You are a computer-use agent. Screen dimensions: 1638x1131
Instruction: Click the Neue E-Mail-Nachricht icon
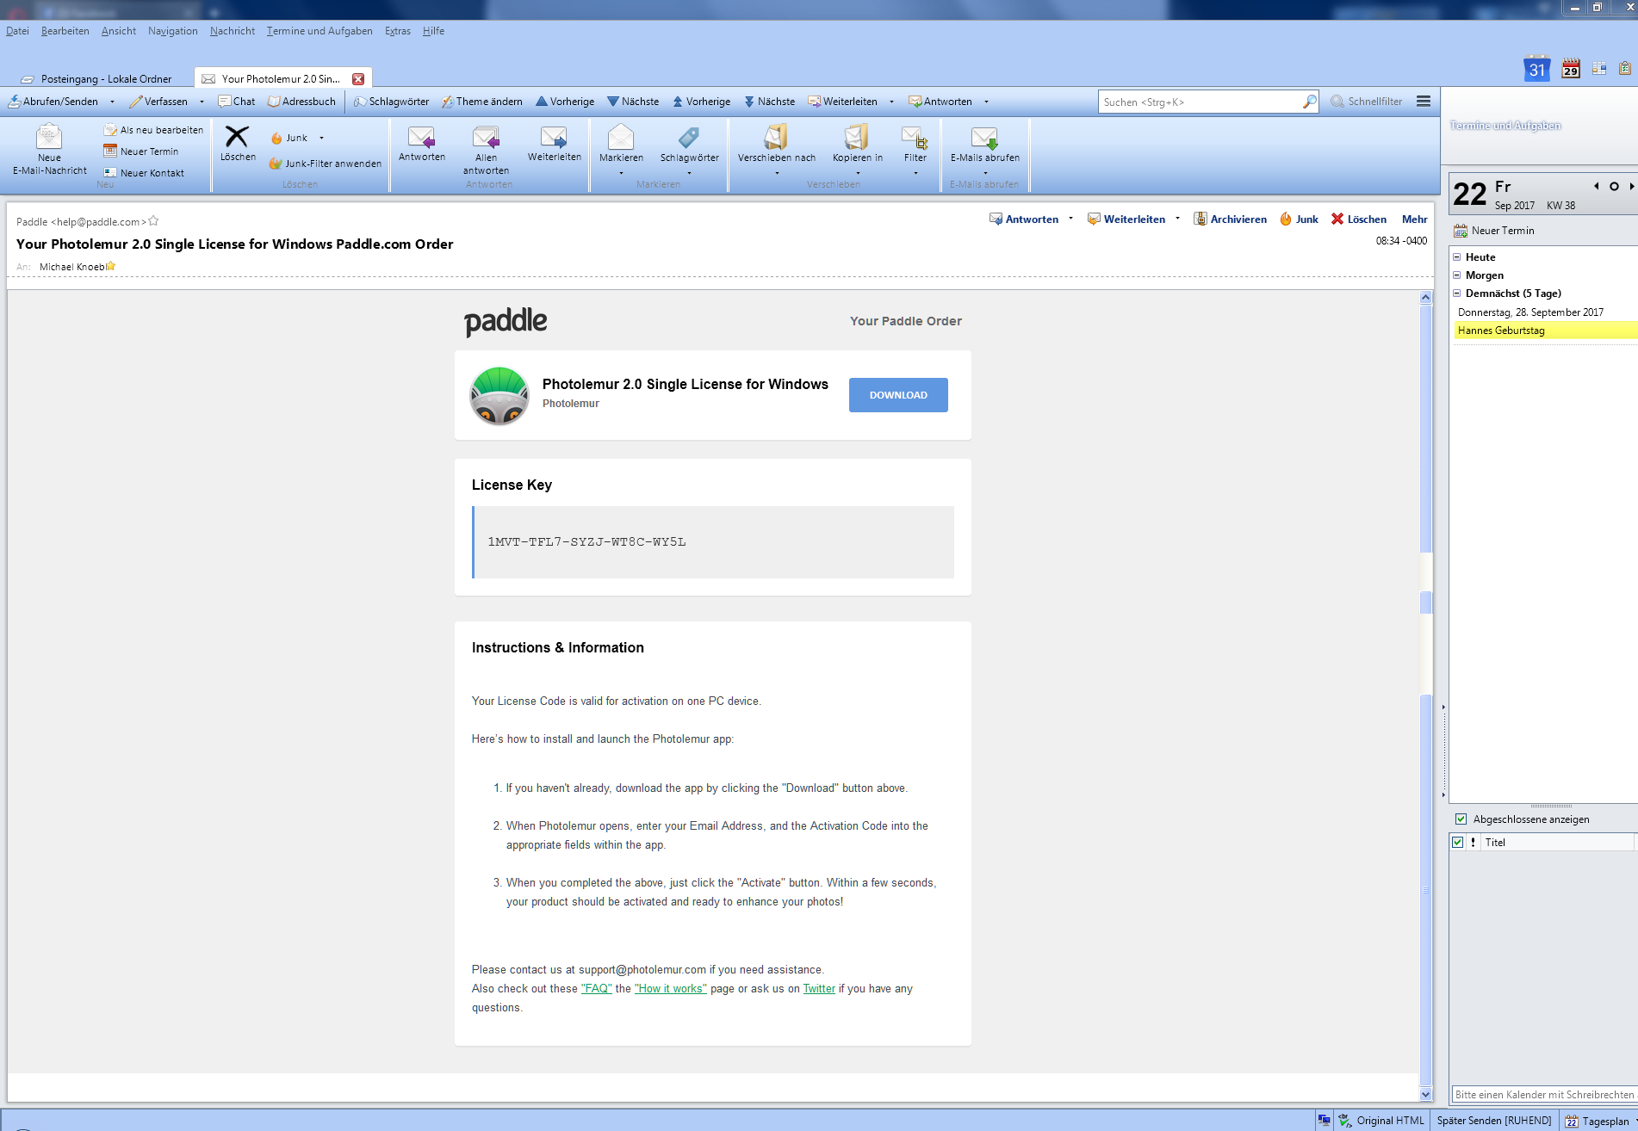click(49, 138)
